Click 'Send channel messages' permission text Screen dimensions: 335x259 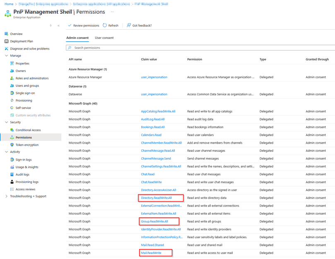point(203,158)
